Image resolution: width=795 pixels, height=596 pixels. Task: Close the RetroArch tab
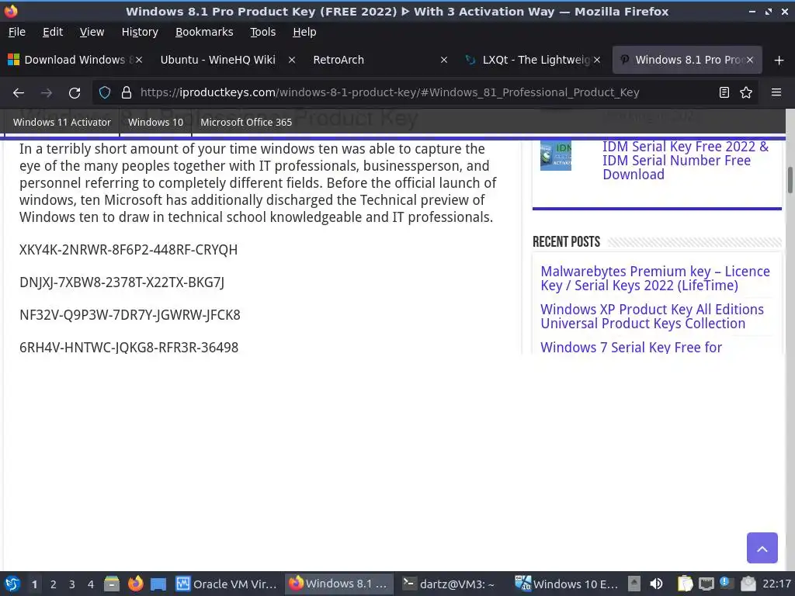point(444,60)
